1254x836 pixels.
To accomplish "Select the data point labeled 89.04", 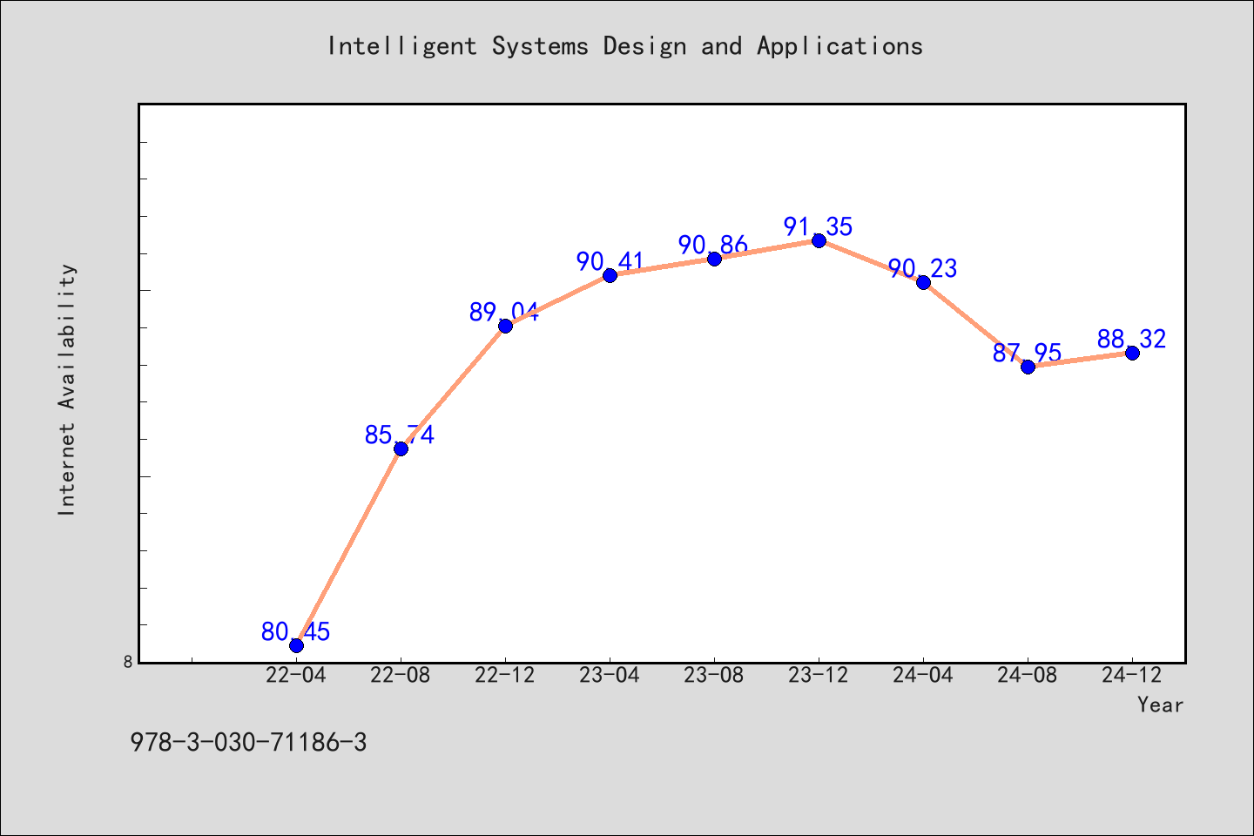I will [505, 326].
